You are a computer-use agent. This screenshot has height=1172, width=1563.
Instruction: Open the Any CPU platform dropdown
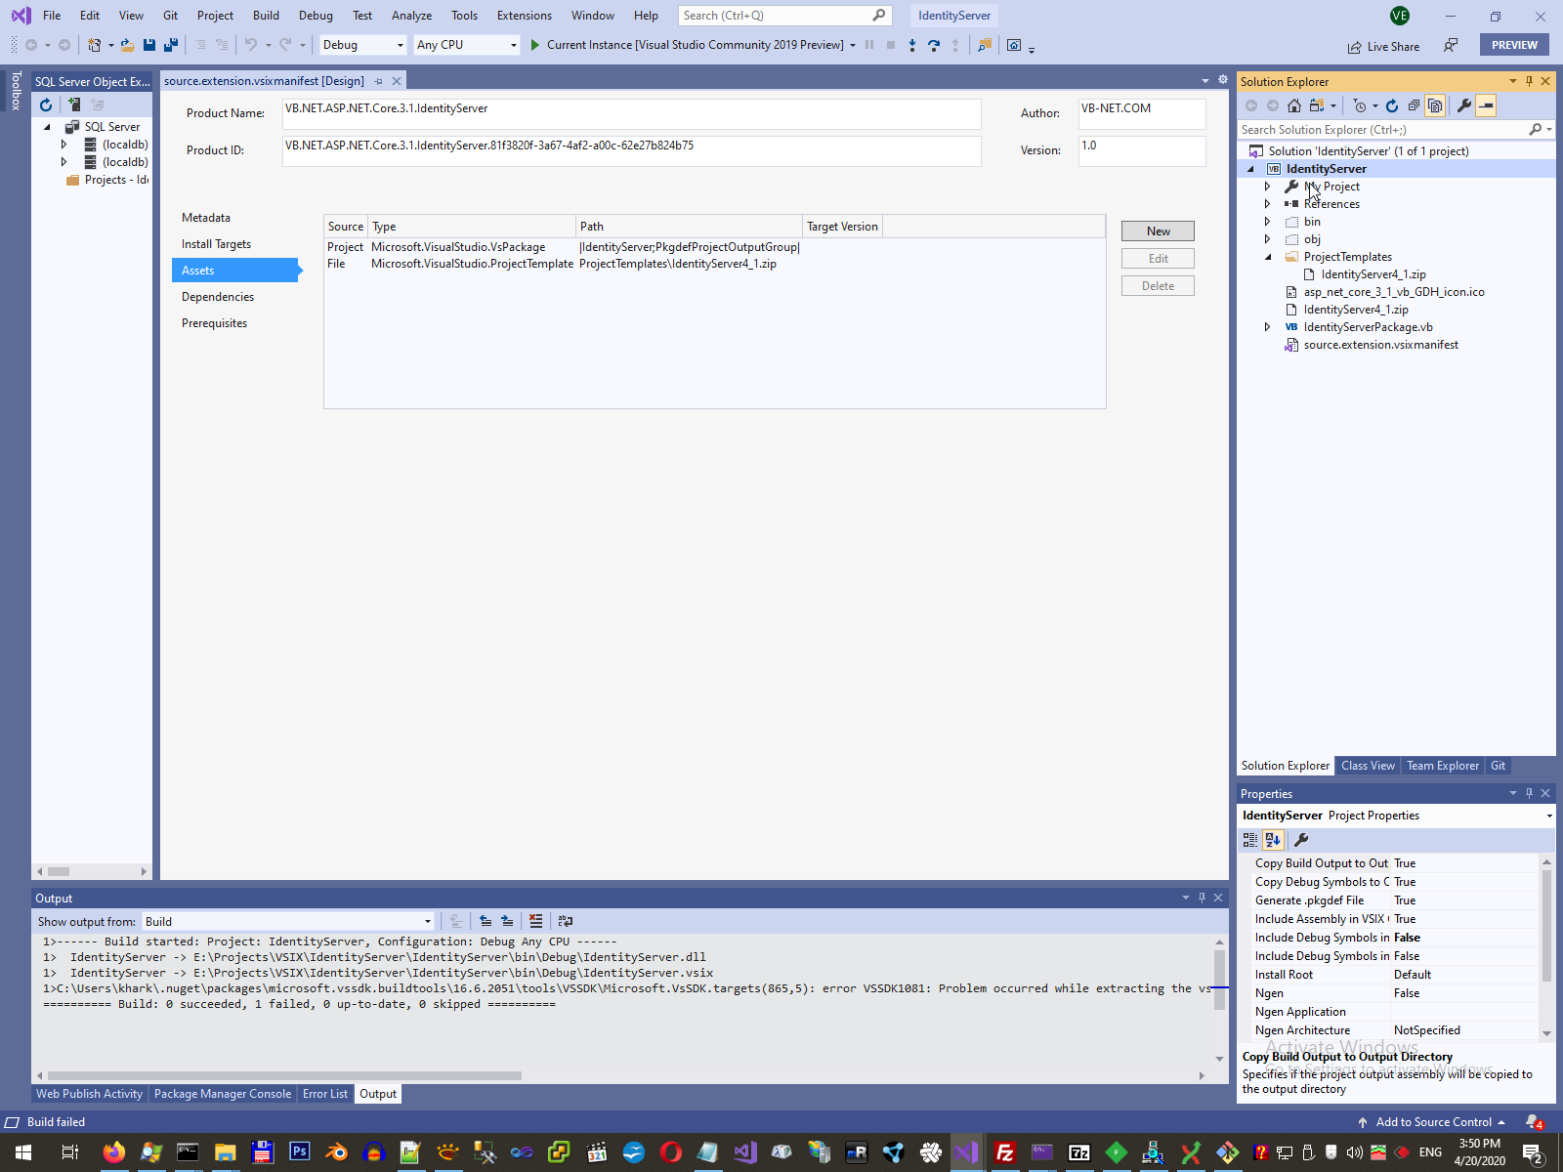467,45
